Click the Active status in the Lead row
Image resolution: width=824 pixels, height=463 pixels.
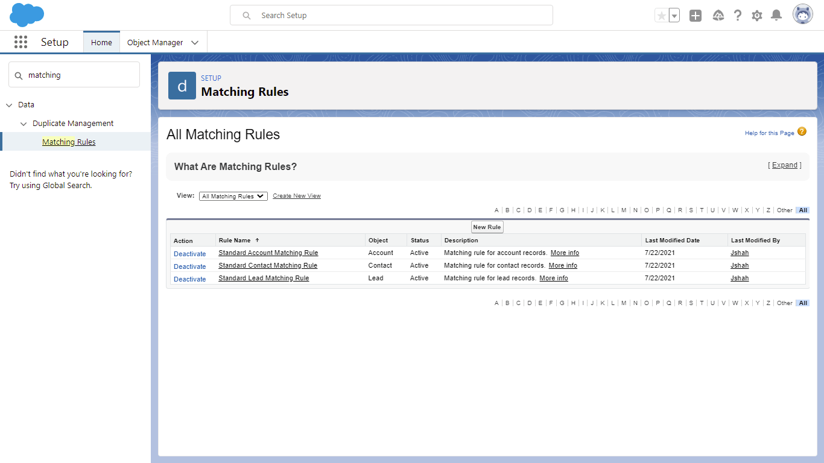[419, 278]
